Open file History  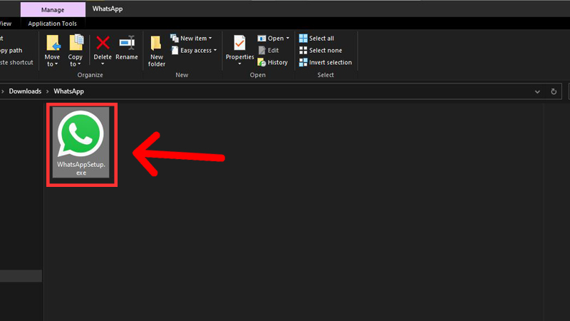click(273, 62)
